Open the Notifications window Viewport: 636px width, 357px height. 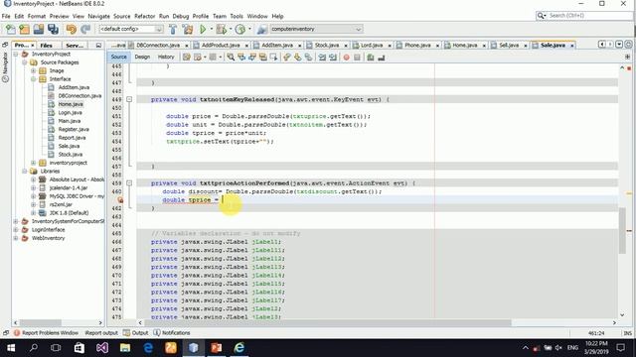click(172, 333)
